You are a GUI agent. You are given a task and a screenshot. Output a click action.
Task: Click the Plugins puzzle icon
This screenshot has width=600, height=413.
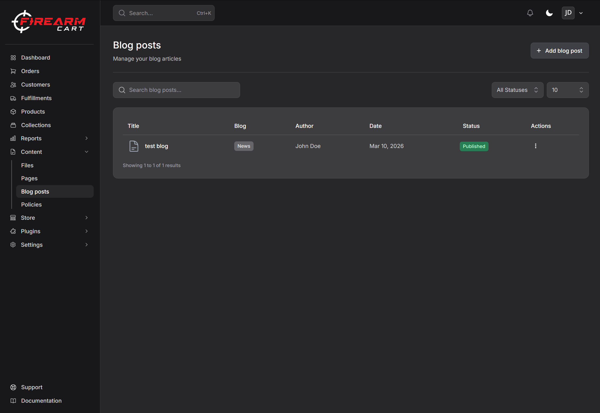pos(13,231)
